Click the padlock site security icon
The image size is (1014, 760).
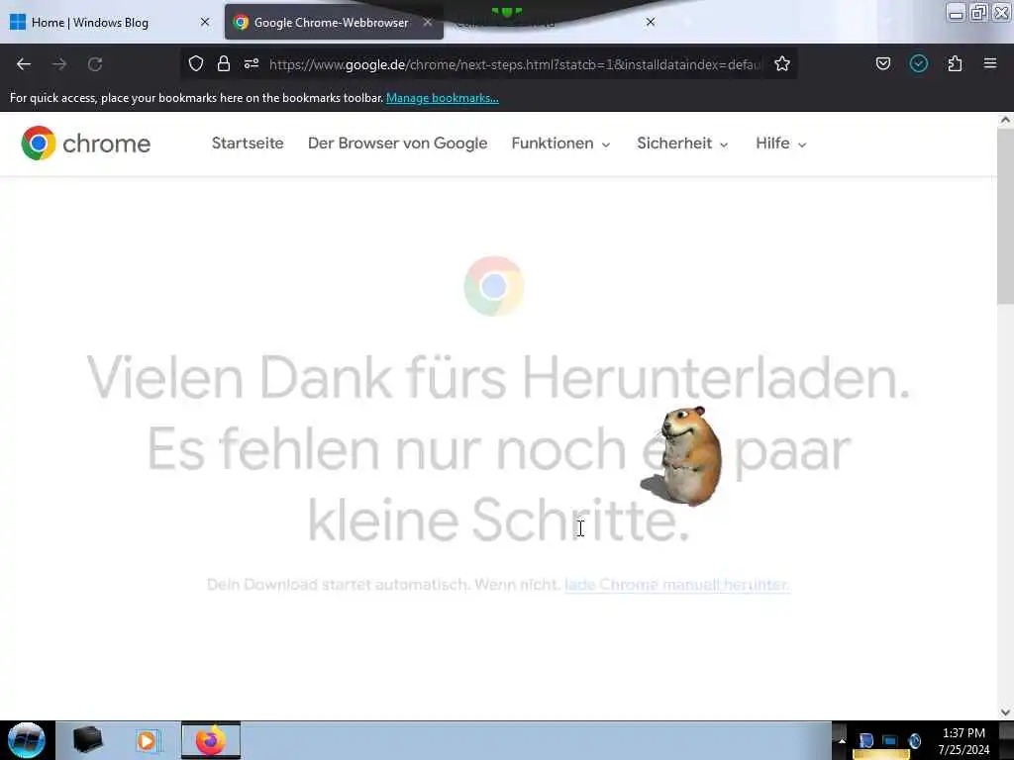223,63
